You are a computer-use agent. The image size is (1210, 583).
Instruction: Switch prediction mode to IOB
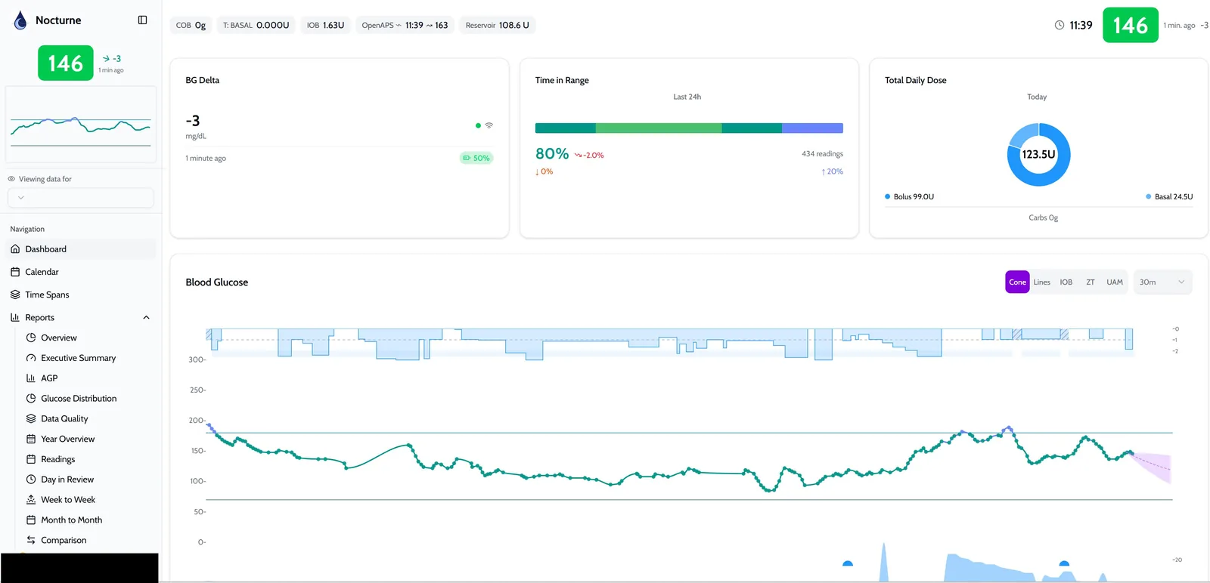tap(1066, 282)
